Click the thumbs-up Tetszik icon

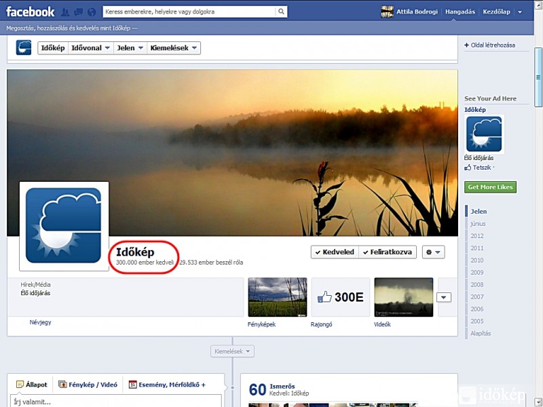click(x=468, y=168)
